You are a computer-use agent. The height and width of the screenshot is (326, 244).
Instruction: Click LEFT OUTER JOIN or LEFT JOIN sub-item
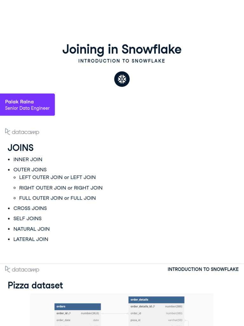tap(58, 177)
